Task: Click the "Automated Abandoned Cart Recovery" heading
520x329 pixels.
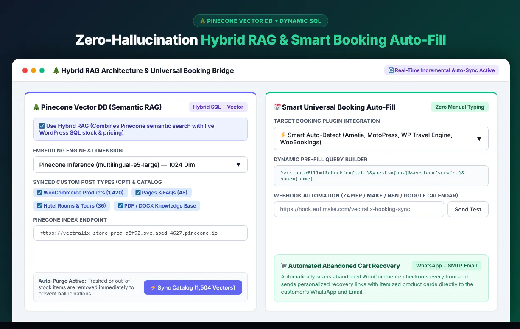Action: tap(344, 266)
